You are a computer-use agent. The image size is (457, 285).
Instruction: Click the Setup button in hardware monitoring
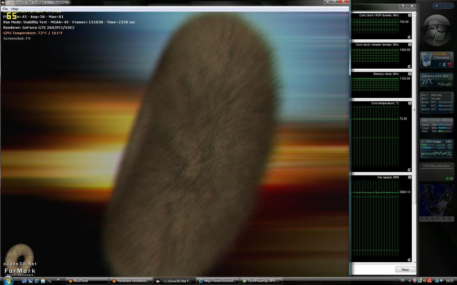405,269
